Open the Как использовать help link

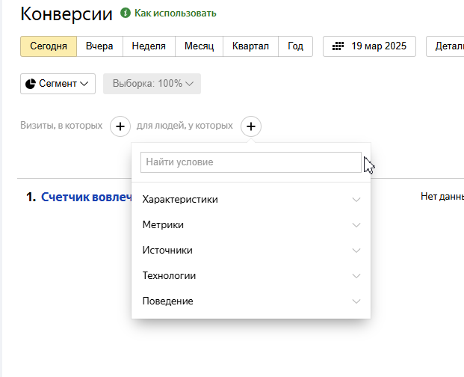(175, 13)
